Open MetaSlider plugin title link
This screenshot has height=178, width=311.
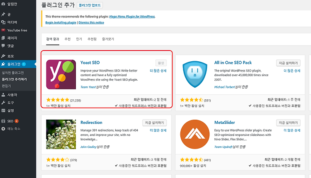pyautogui.click(x=224, y=123)
